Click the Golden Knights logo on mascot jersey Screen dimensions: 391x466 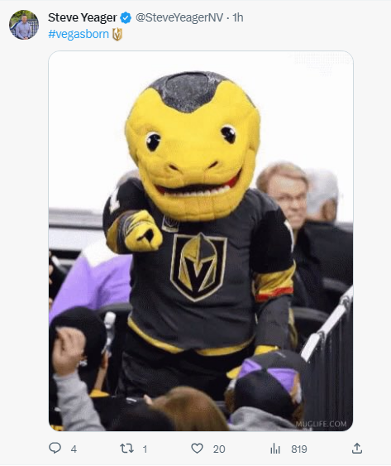tap(198, 267)
